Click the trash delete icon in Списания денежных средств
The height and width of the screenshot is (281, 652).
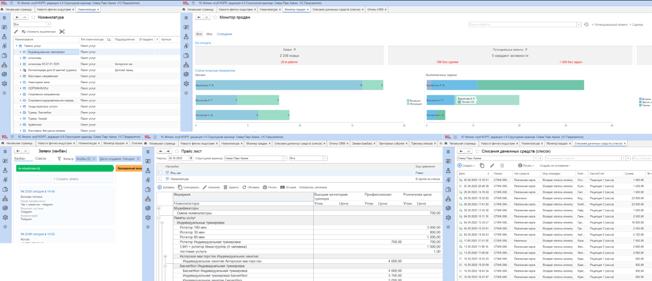coord(502,165)
